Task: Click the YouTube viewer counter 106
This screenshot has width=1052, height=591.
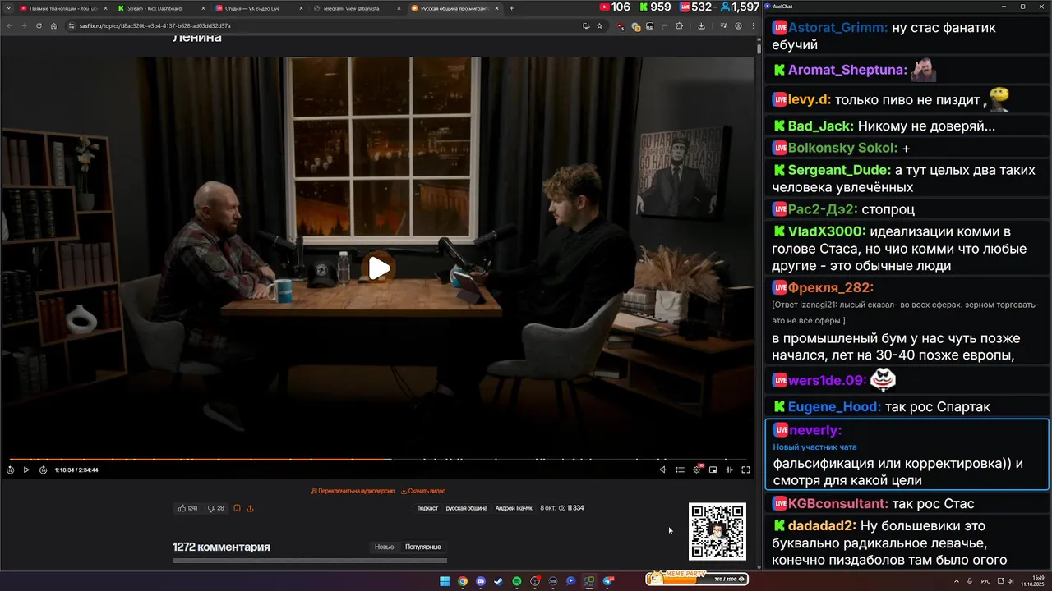Action: (615, 7)
